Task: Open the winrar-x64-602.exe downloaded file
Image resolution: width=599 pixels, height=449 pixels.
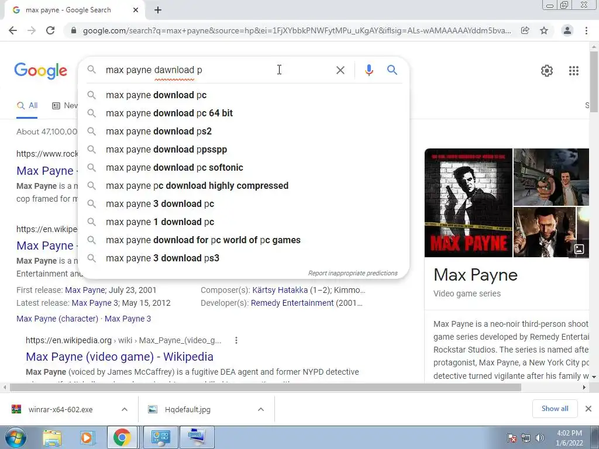Action: pyautogui.click(x=60, y=409)
